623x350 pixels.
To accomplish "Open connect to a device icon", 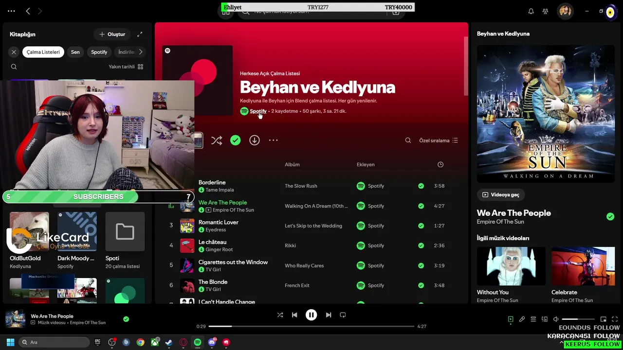I will (545, 319).
